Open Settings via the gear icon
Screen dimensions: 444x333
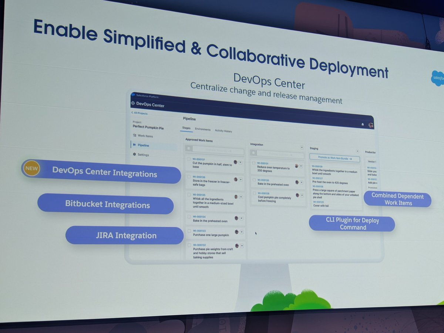tap(135, 155)
